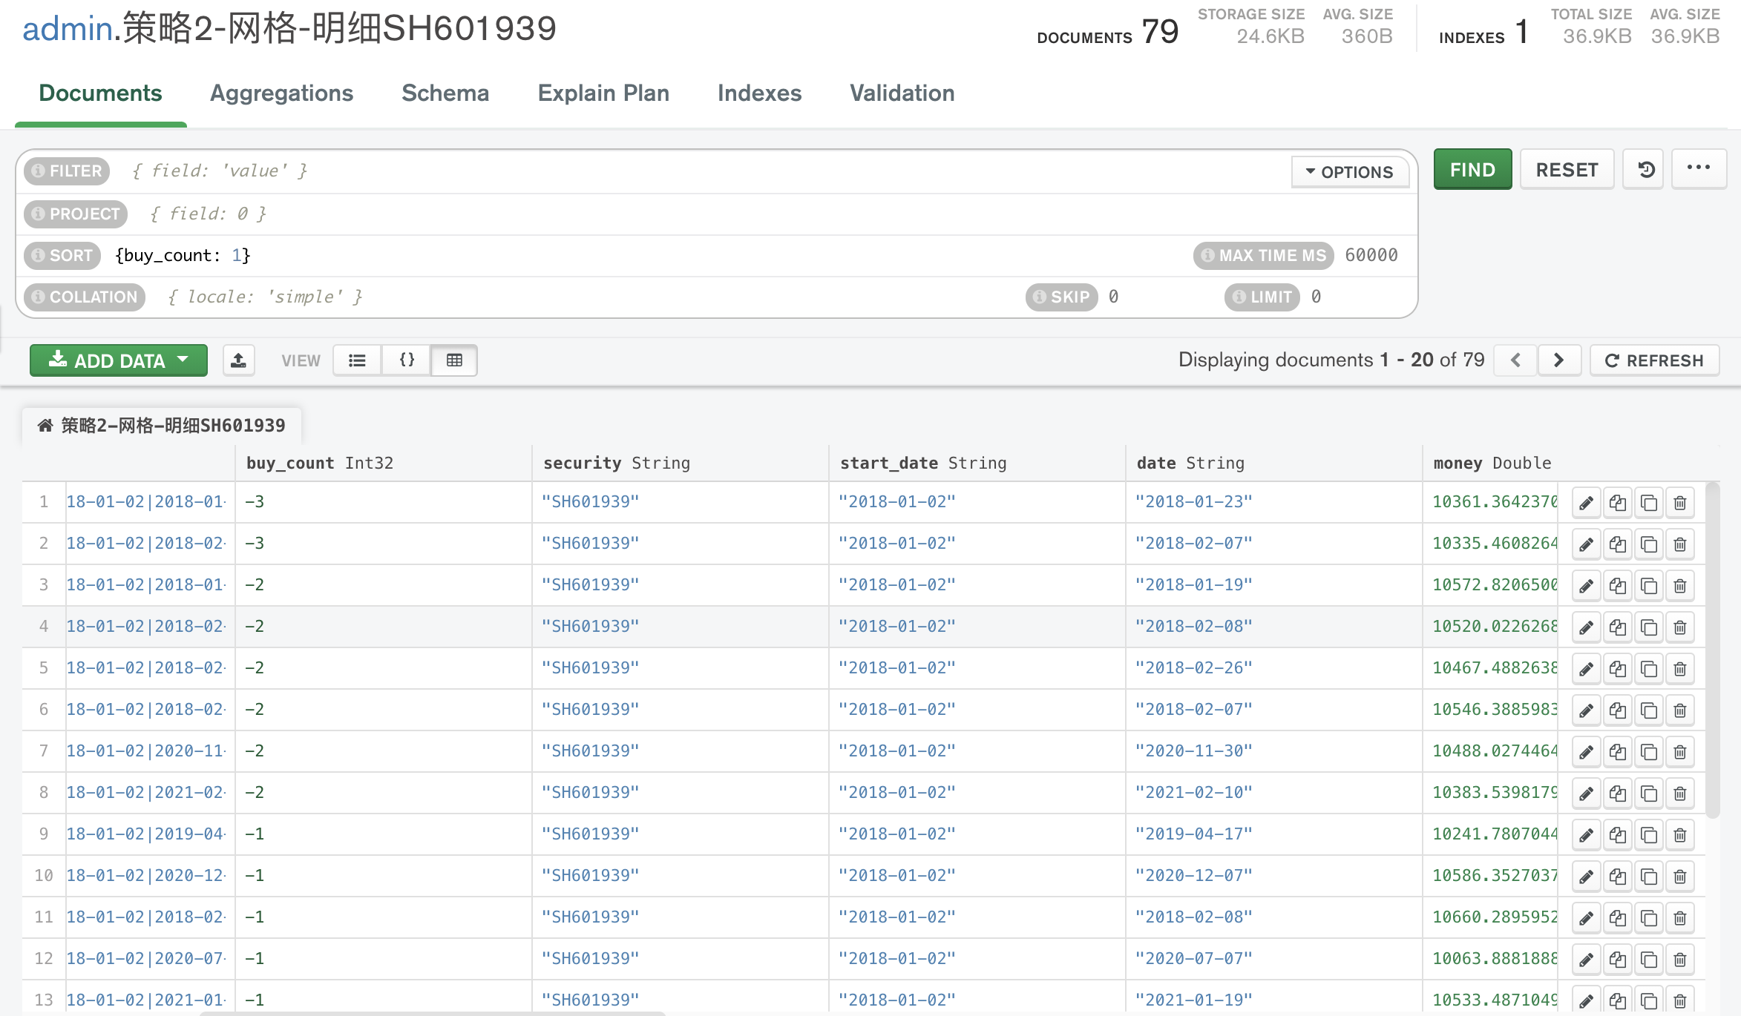The height and width of the screenshot is (1016, 1741).
Task: Click the export collection icon
Action: pos(239,360)
